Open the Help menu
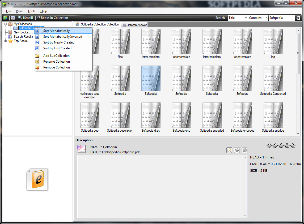304x224 pixels. 44,11
